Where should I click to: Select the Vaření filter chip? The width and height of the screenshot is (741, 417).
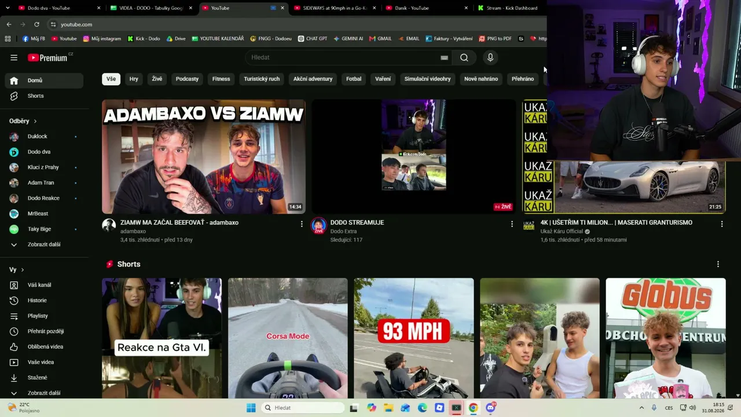[383, 79]
